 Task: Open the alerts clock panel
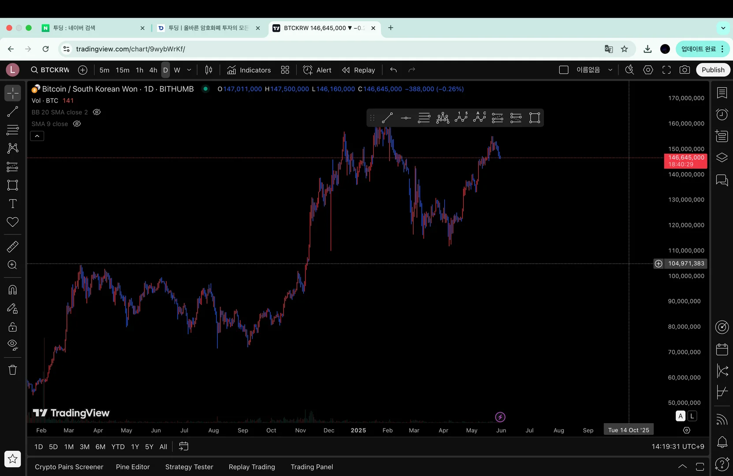click(x=722, y=115)
